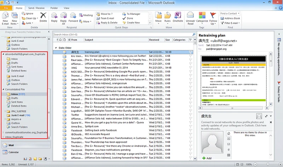Image resolution: width=283 pixels, height=167 pixels.
Task: Open the Junk options dropdown
Action: (28, 23)
